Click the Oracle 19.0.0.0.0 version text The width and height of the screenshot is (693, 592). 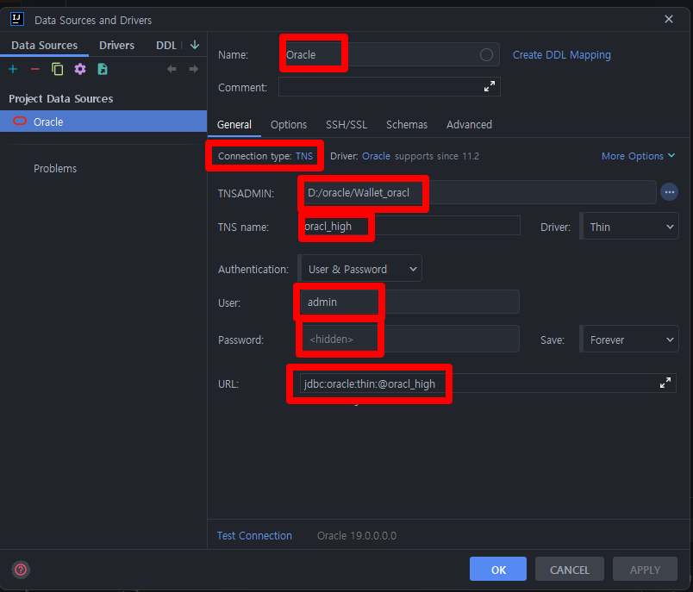point(357,535)
